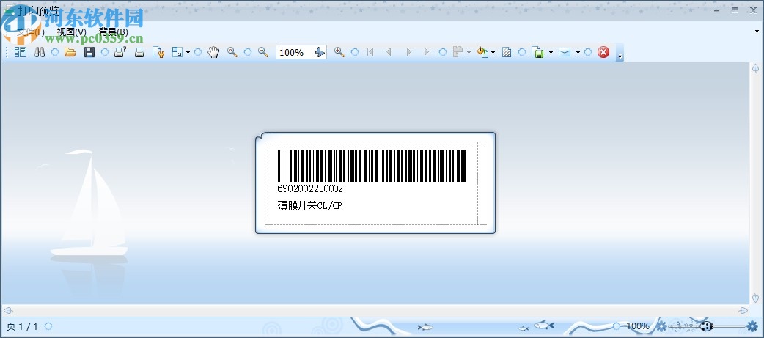Go to next page arrow
Viewport: 764px width, 338px height.
[408, 52]
